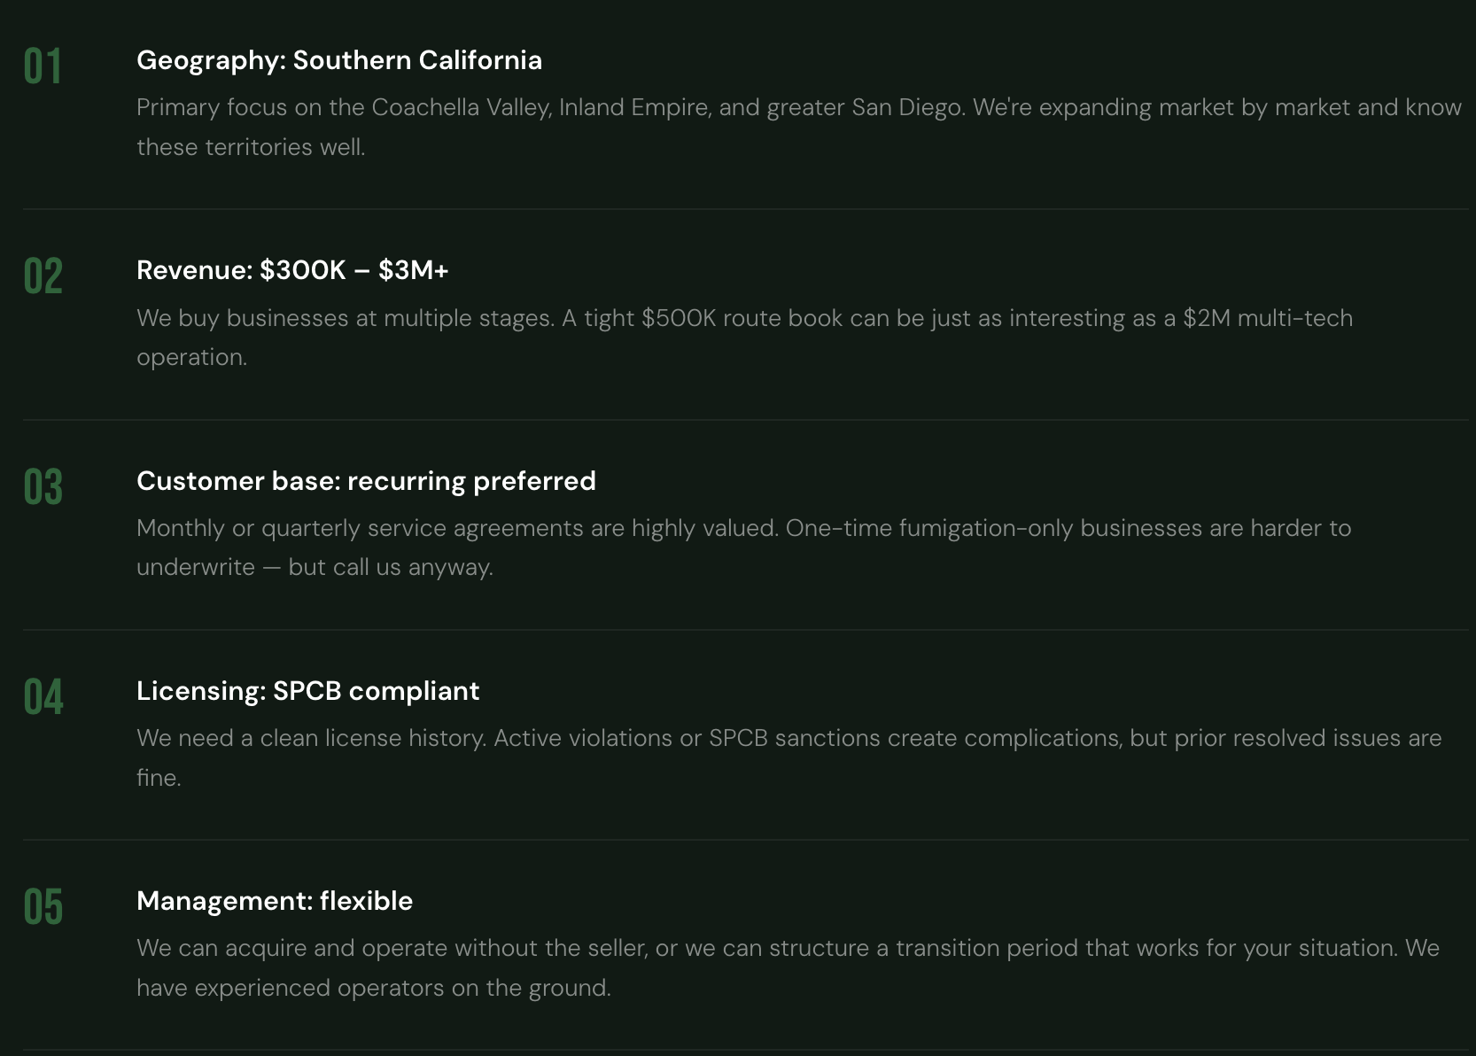Viewport: 1476px width, 1056px height.
Task: Click the Management: flexible heading
Action: [275, 901]
